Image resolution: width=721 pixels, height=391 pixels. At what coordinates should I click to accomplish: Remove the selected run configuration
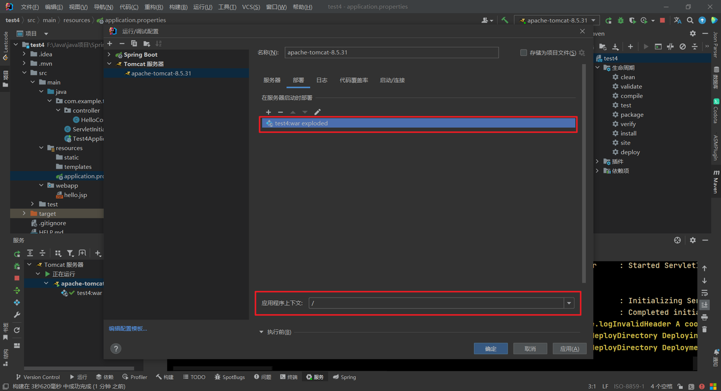122,43
